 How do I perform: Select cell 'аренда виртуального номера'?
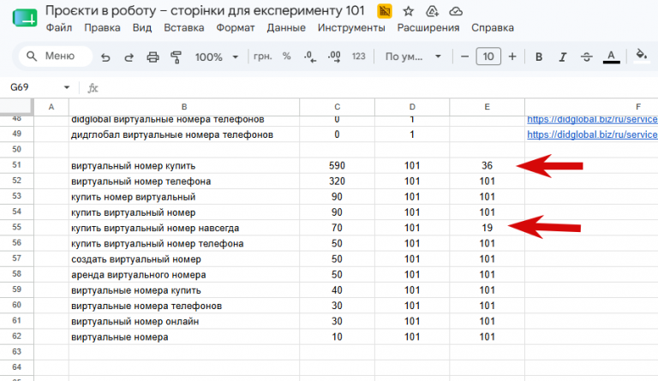tap(184, 274)
